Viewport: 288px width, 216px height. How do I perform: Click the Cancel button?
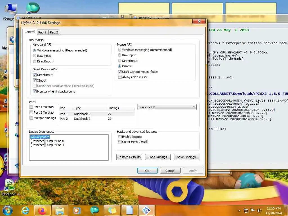pyautogui.click(x=170, y=171)
